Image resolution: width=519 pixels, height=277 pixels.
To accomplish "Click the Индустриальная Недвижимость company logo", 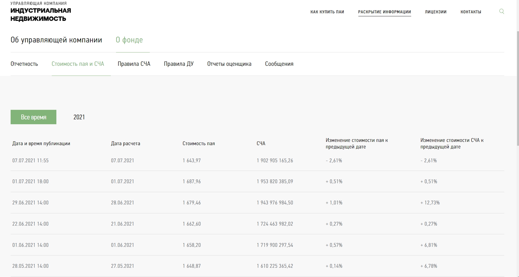I will point(41,12).
